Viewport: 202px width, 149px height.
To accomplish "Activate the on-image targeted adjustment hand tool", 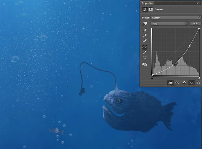I will (x=145, y=24).
